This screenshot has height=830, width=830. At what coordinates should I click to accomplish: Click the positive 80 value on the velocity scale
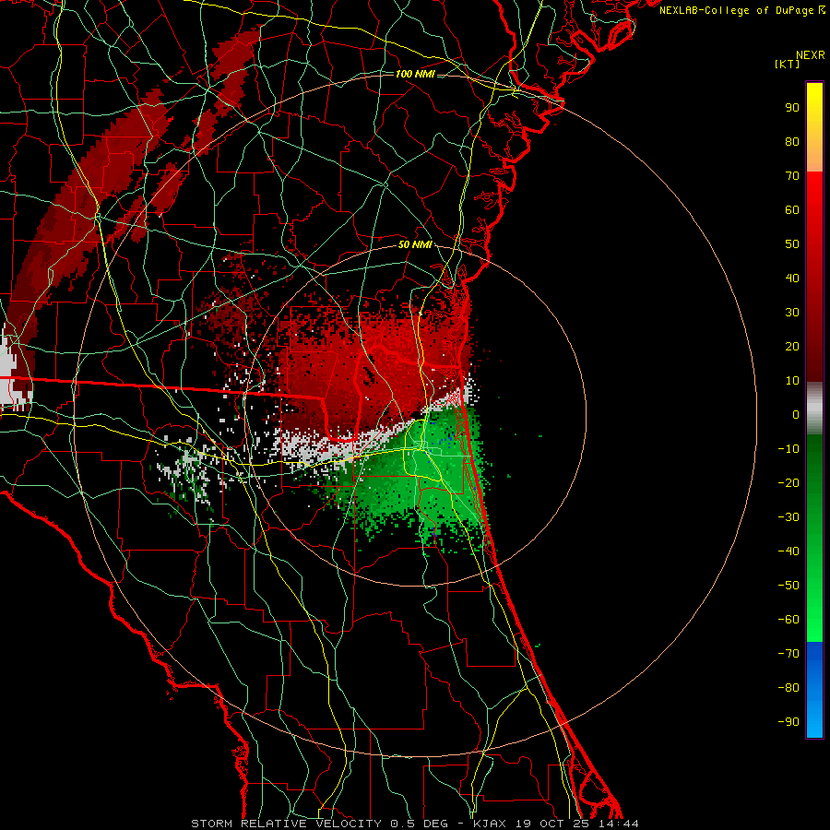tap(792, 142)
